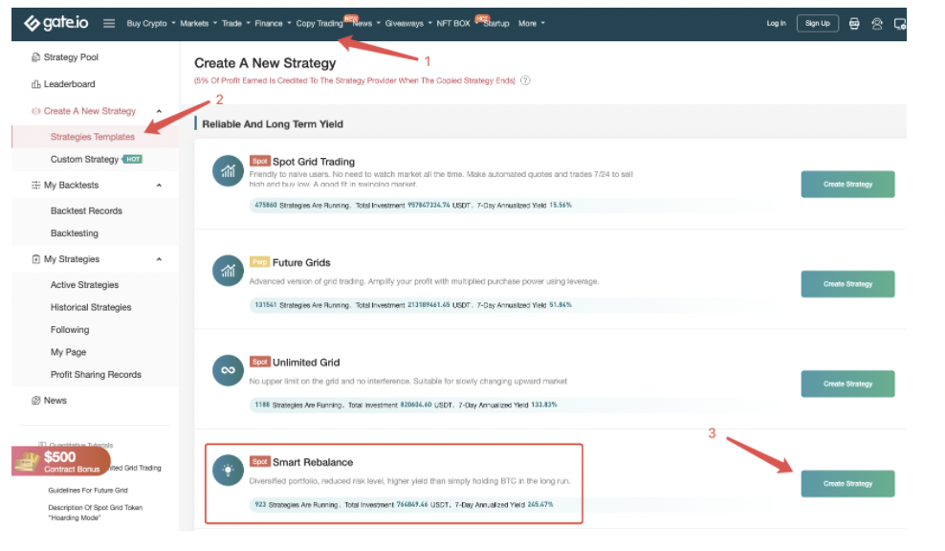This screenshot has width=945, height=551.
Task: Click the customer support headset icon
Action: pos(877,24)
